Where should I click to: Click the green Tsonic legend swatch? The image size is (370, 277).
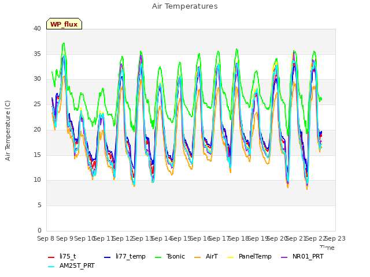tap(158, 257)
